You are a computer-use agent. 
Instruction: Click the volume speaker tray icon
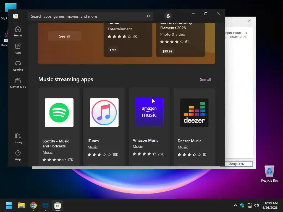(x=256, y=205)
